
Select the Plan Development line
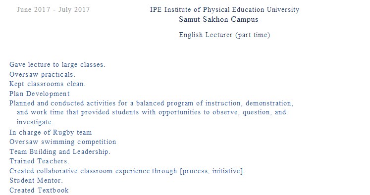click(x=40, y=94)
